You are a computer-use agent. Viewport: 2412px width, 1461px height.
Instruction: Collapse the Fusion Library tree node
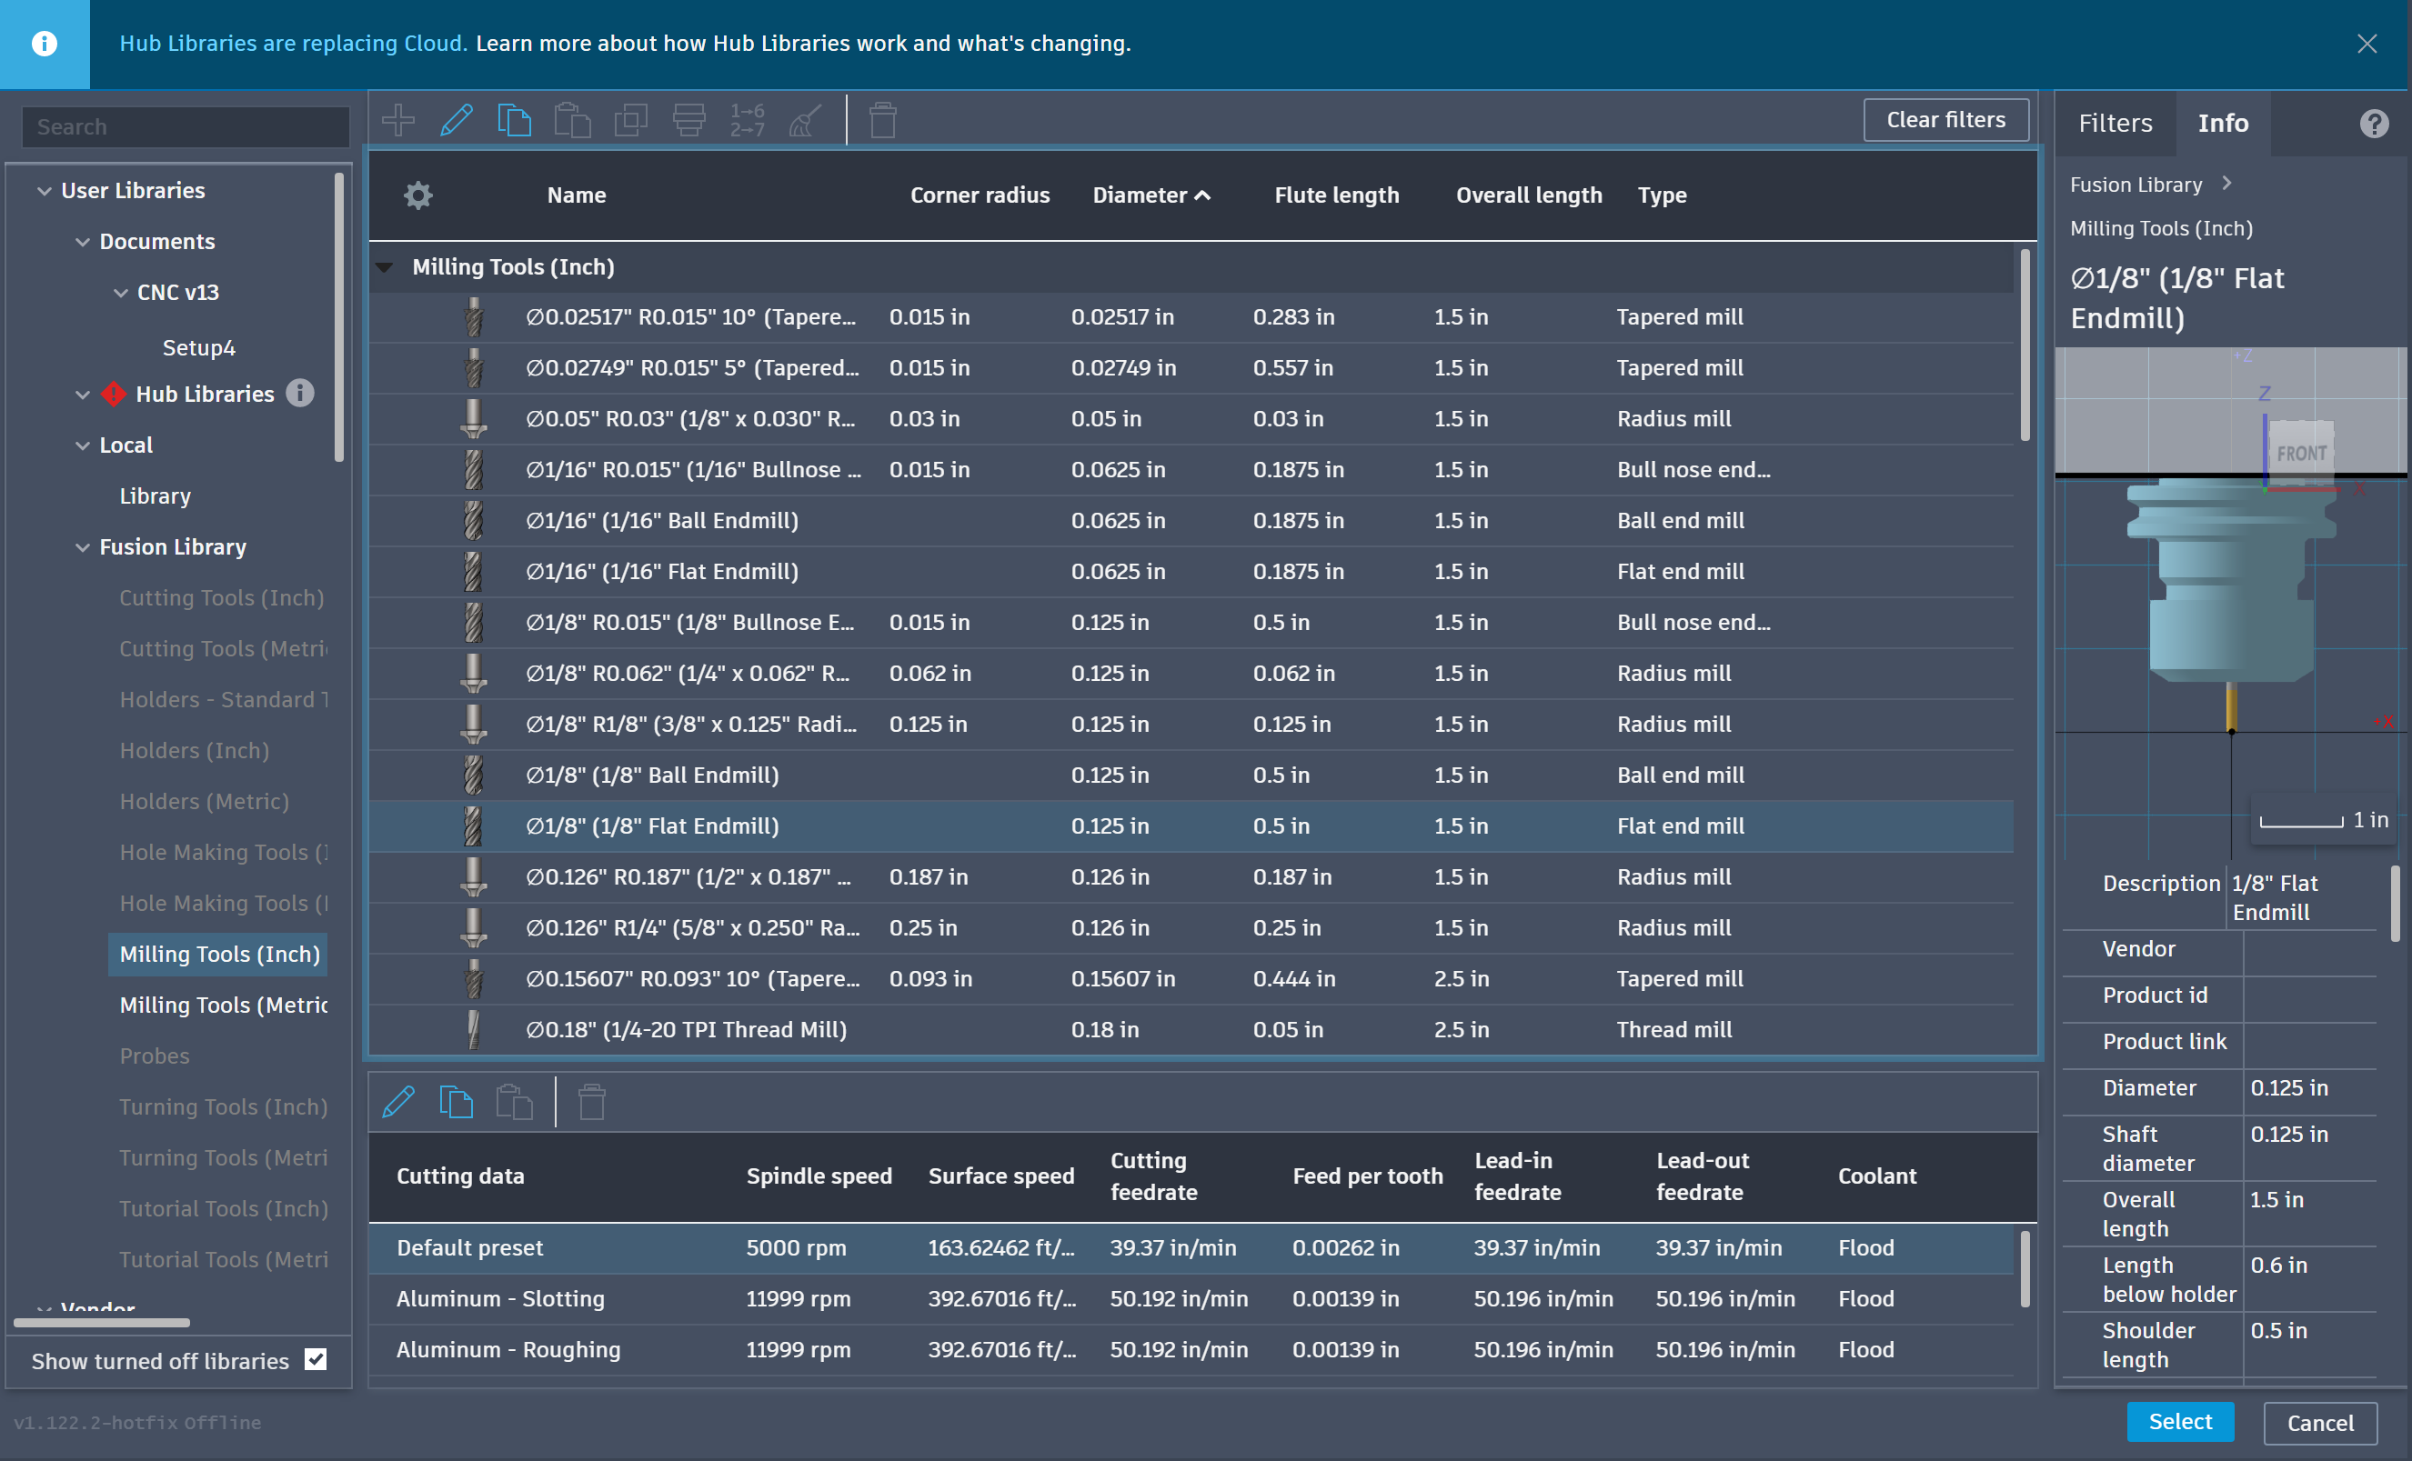(82, 547)
